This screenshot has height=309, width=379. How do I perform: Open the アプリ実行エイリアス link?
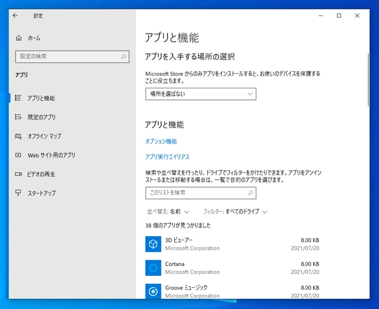[167, 157]
